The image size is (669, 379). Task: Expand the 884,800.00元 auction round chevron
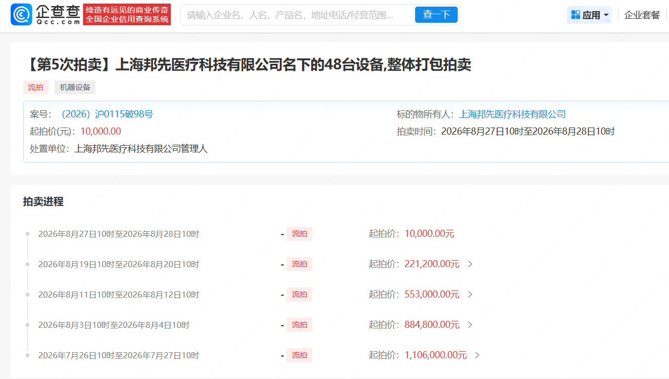(470, 325)
